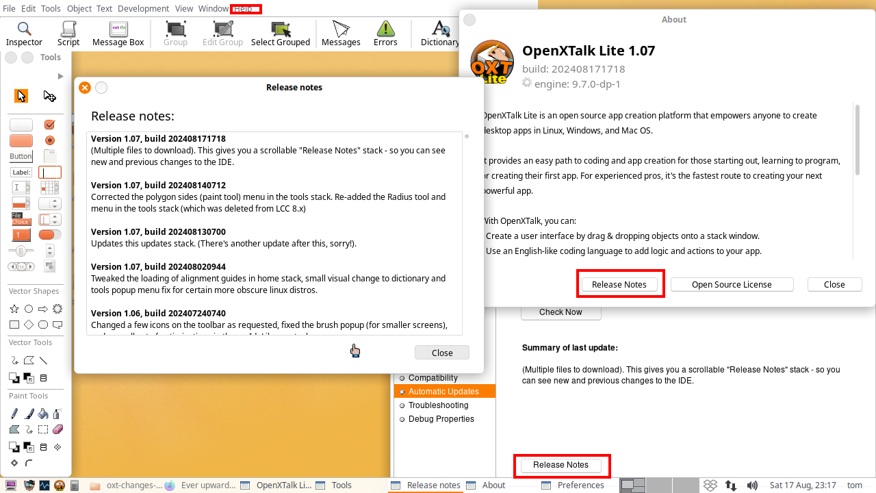Select the pink eraser paint tool

tap(57, 429)
